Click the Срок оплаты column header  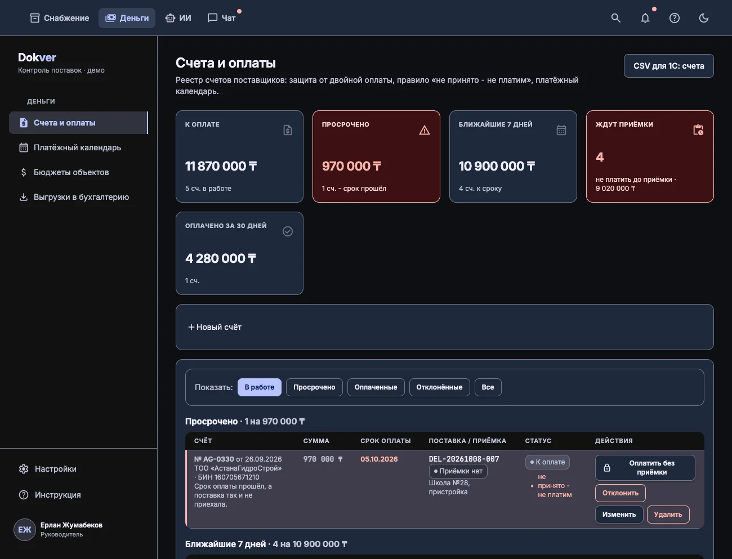[386, 441]
